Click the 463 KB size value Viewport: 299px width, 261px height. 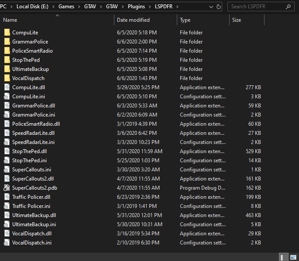(x=253, y=215)
